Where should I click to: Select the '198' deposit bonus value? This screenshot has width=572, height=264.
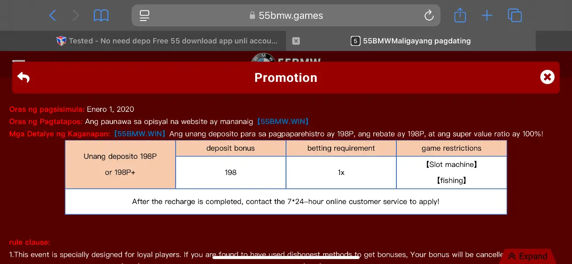tap(231, 172)
